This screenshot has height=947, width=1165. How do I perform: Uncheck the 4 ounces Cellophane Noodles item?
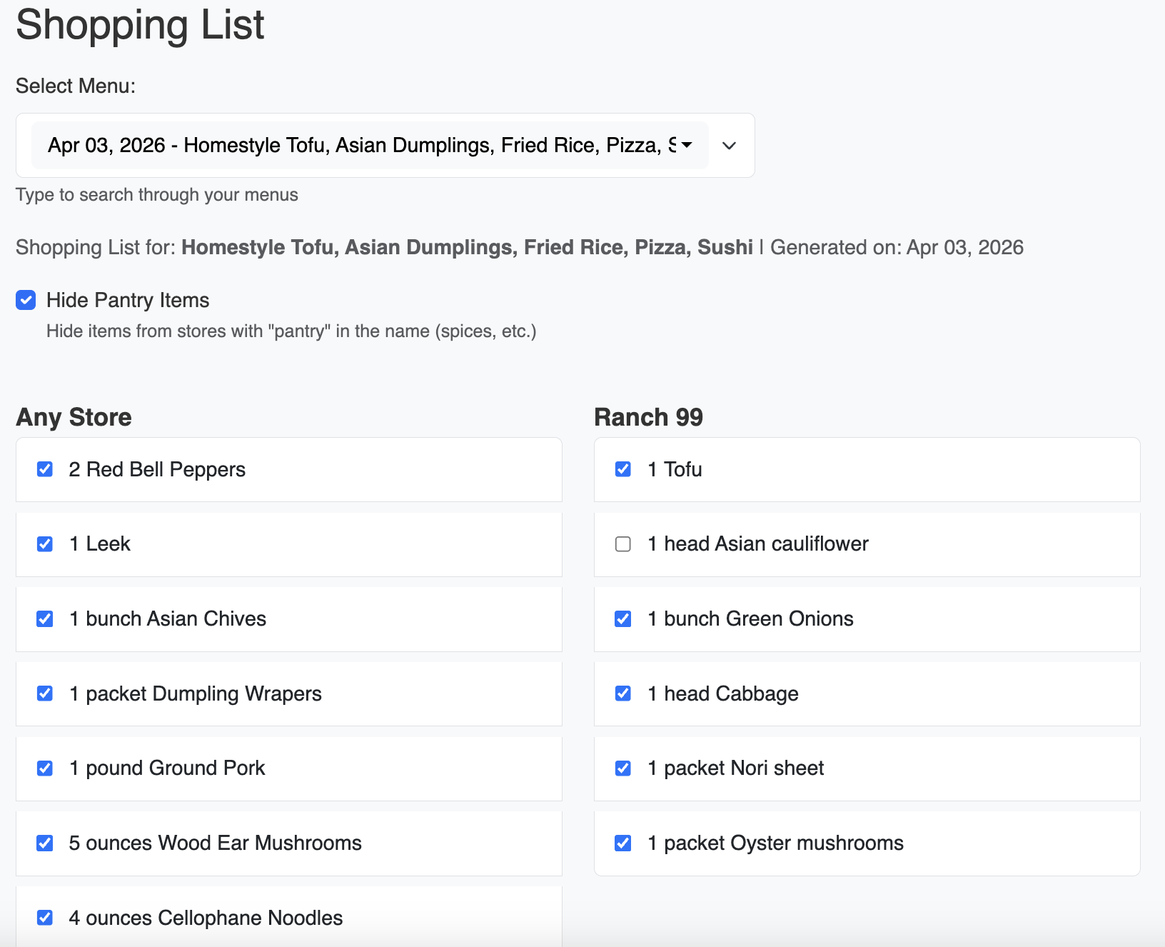(x=45, y=917)
